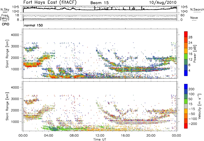Click the red top segment of power colorbar
Image resolution: width=204 pixels, height=141 pixels.
[186, 34]
